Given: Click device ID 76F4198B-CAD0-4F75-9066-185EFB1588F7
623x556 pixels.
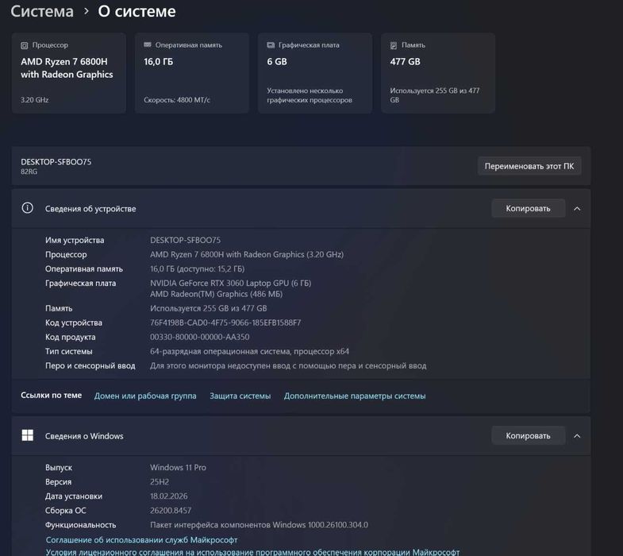Looking at the screenshot, I should (225, 322).
